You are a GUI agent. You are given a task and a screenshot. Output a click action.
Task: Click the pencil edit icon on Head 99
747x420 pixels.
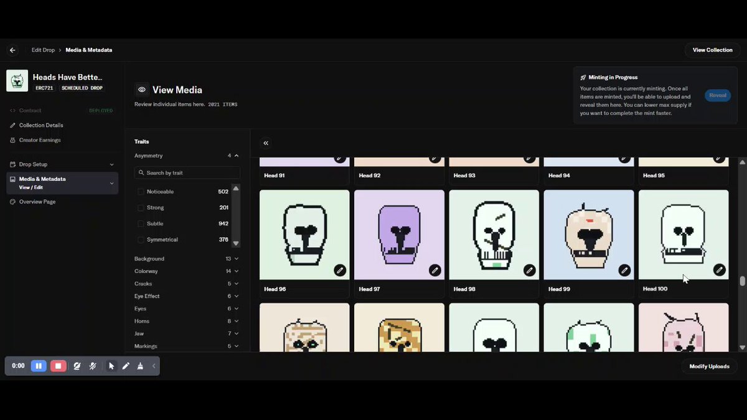(624, 270)
